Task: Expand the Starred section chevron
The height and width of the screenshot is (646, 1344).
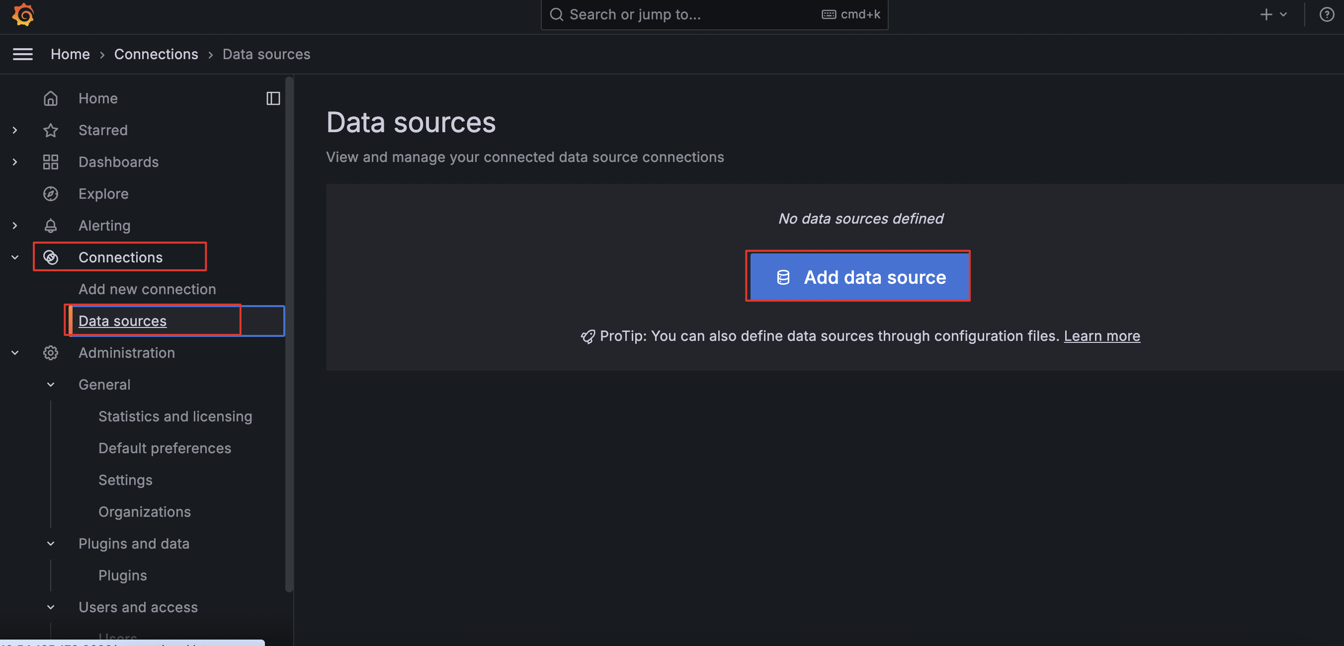Action: pos(15,131)
